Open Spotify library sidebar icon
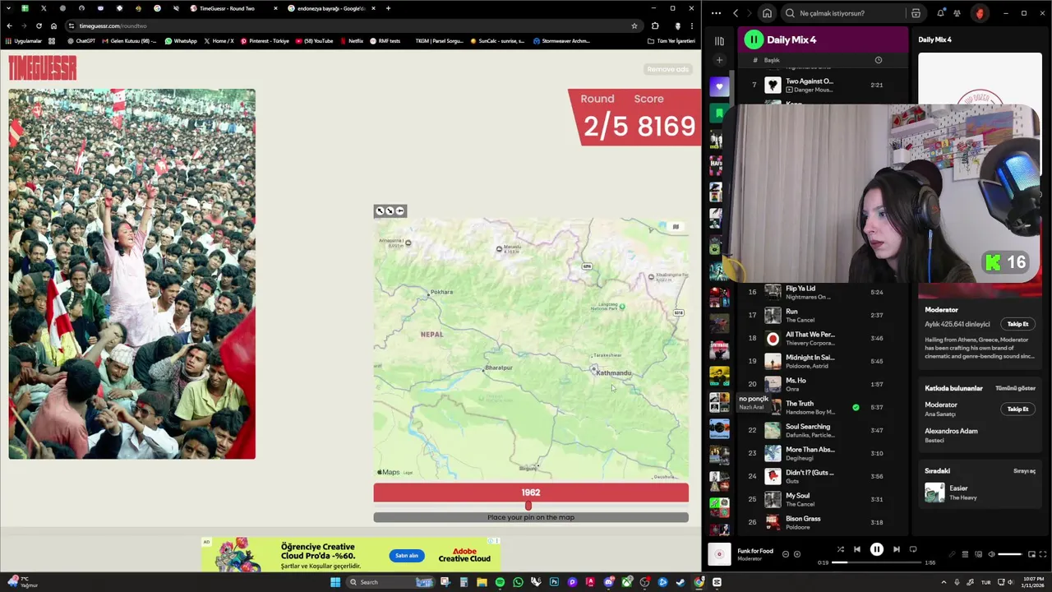1052x592 pixels. (x=719, y=40)
